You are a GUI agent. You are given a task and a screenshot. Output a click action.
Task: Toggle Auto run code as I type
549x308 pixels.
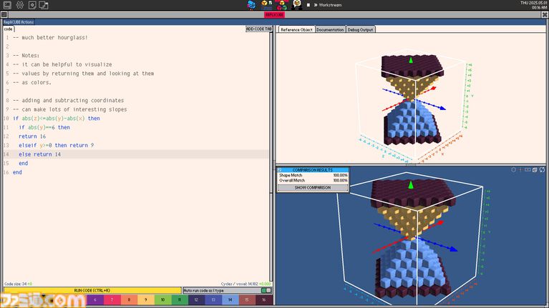coord(266,291)
